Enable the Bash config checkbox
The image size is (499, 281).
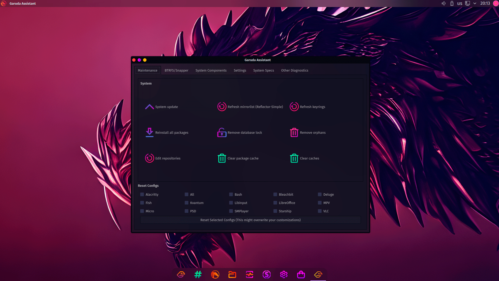pyautogui.click(x=231, y=194)
